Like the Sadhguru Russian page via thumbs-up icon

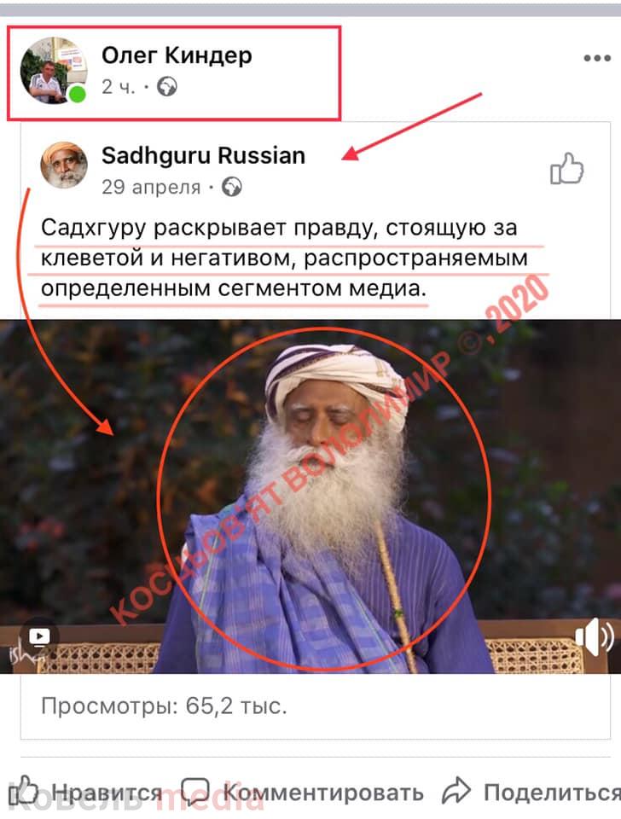click(x=566, y=169)
